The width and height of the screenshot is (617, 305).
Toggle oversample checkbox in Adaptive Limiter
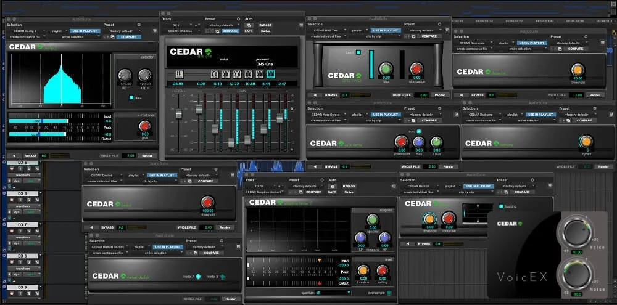click(389, 293)
